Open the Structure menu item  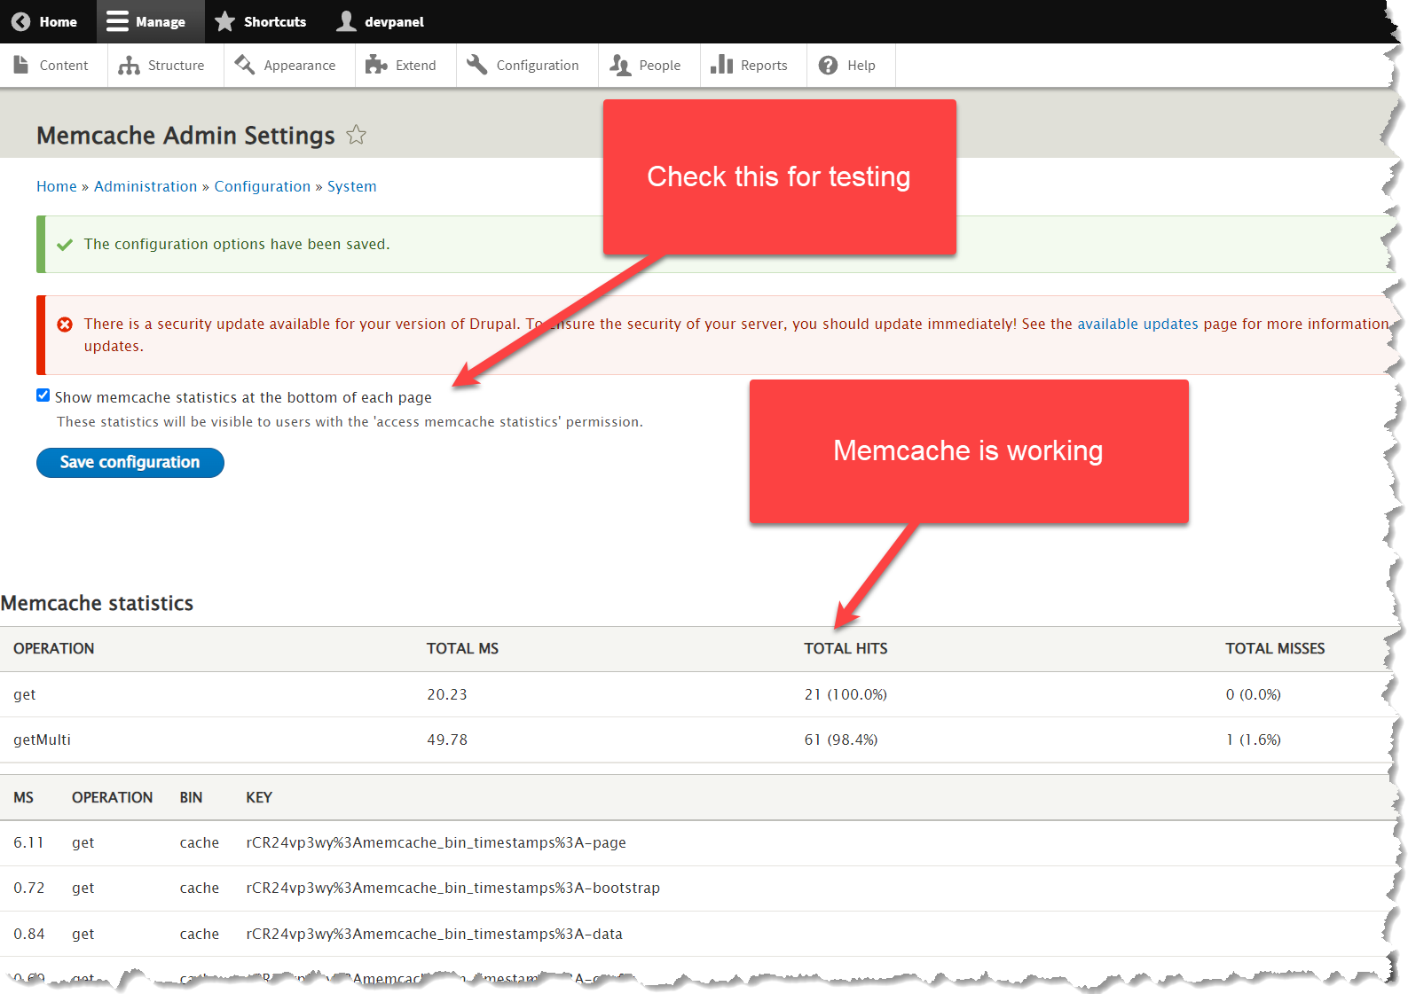point(166,65)
